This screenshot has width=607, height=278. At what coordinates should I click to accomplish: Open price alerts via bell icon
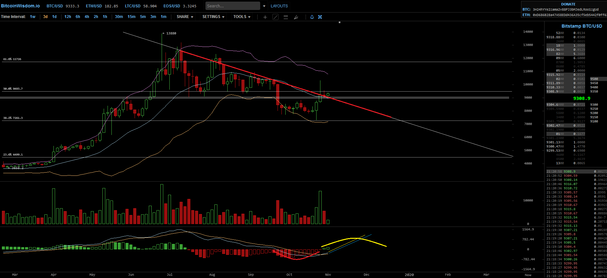point(312,17)
